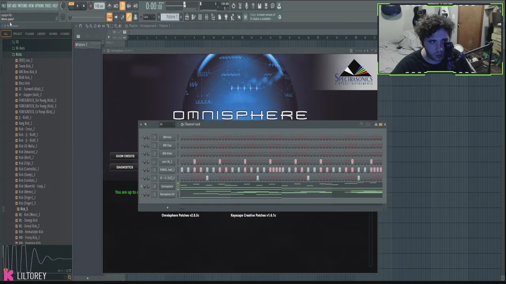506x284 pixels.
Task: Click the perc 06_2 channel button
Action: (167, 162)
